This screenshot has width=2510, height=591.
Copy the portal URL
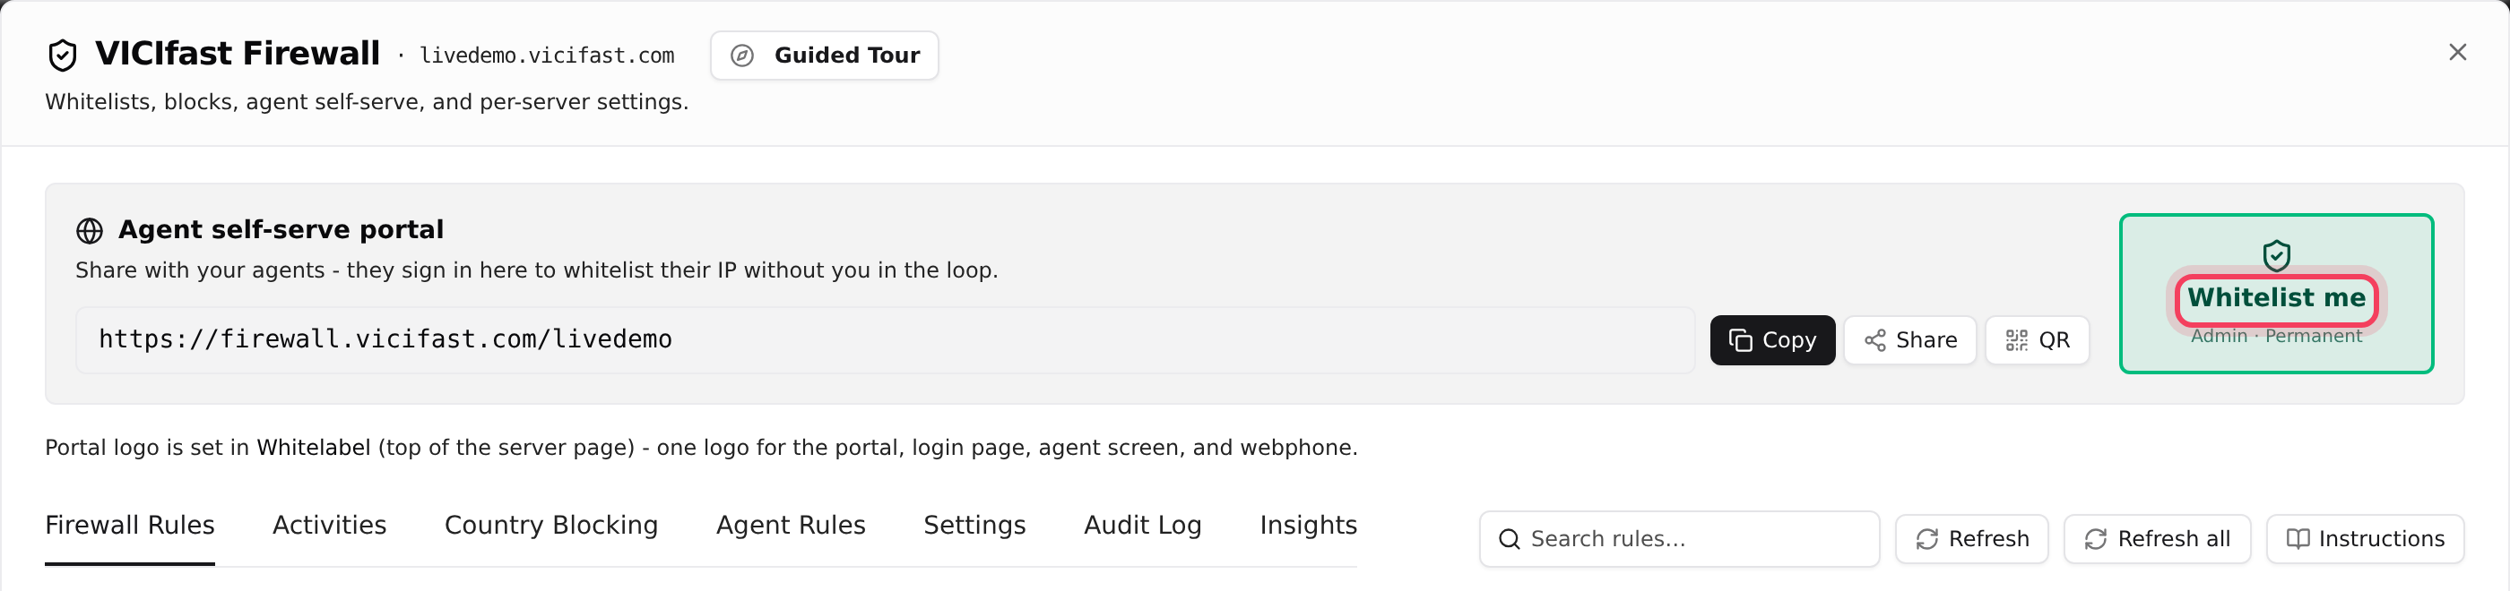pos(1772,339)
